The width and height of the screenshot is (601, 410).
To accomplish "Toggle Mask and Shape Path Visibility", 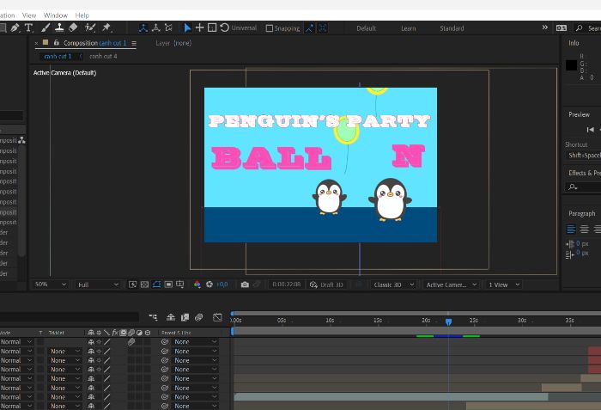I will click(156, 285).
